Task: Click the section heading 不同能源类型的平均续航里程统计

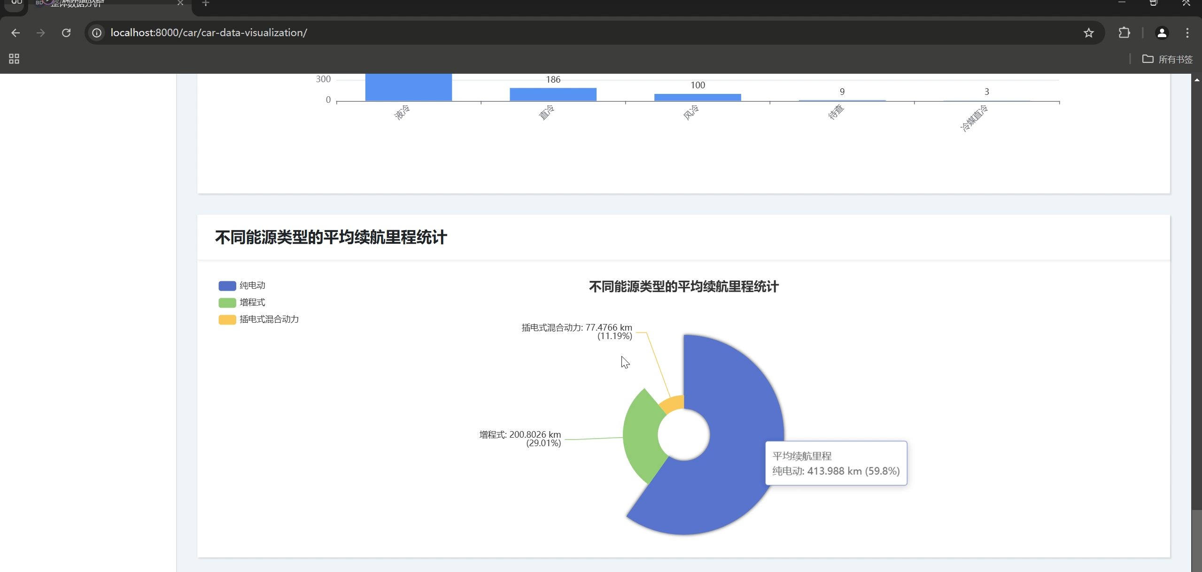Action: (331, 237)
